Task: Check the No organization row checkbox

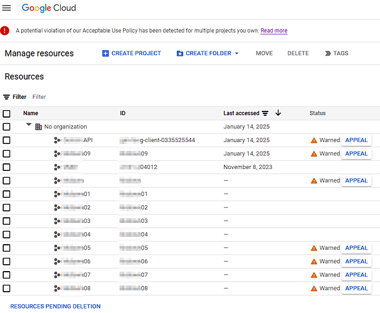Action: [6, 126]
